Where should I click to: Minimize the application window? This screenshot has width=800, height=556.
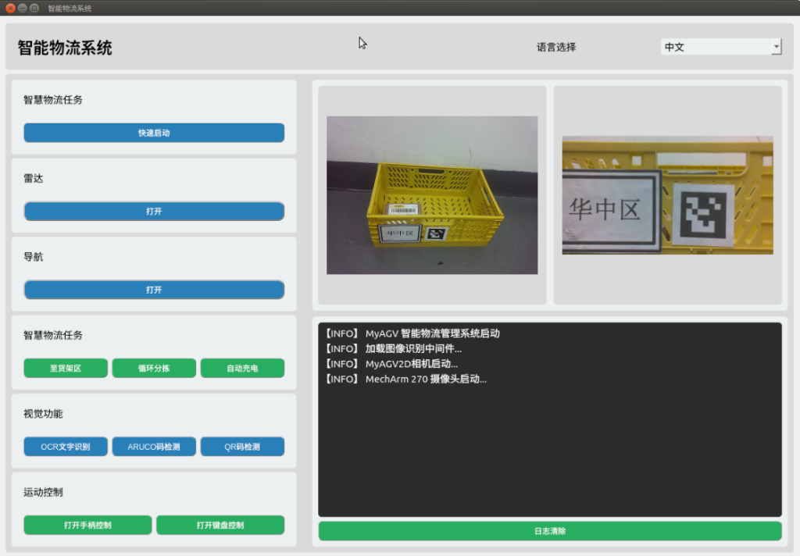(23, 8)
